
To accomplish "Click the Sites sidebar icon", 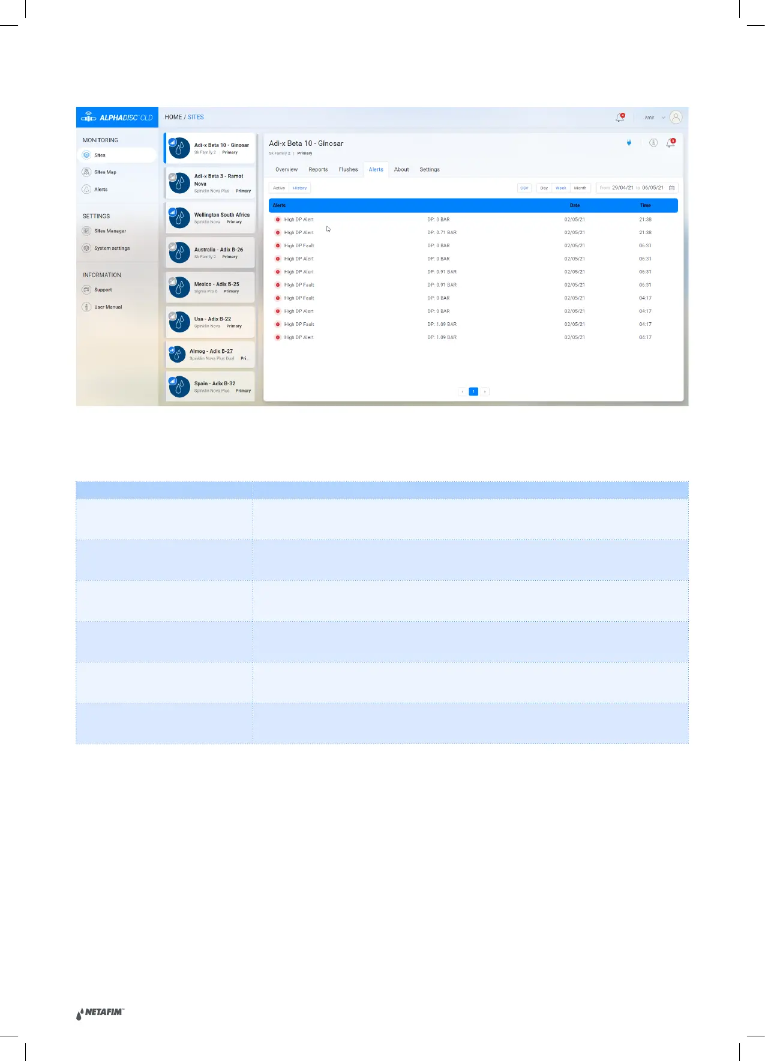I will [86, 155].
